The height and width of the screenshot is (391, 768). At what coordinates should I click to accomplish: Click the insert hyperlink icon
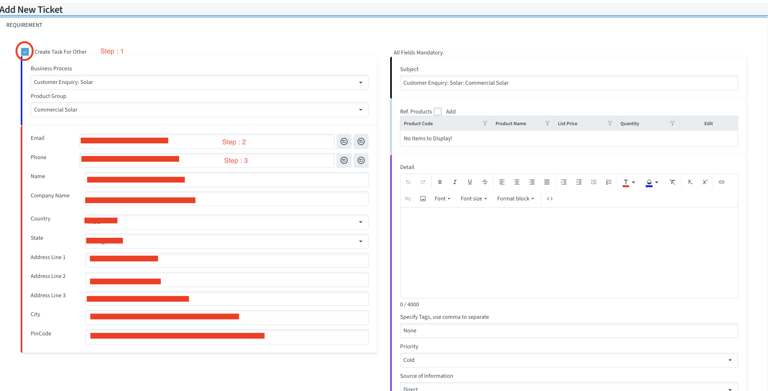tap(721, 182)
